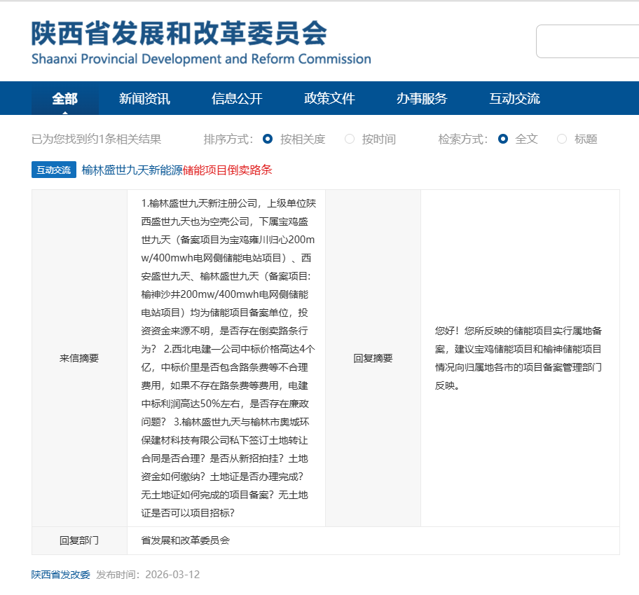Click the 回复摘要 table header cell

coord(373,358)
